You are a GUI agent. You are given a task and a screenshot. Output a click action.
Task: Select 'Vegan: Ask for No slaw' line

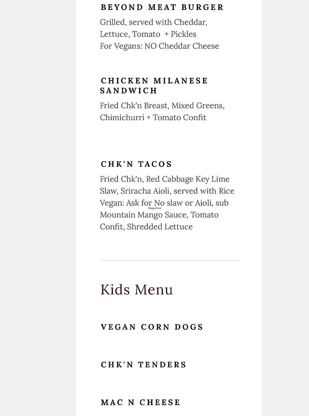[x=164, y=203]
